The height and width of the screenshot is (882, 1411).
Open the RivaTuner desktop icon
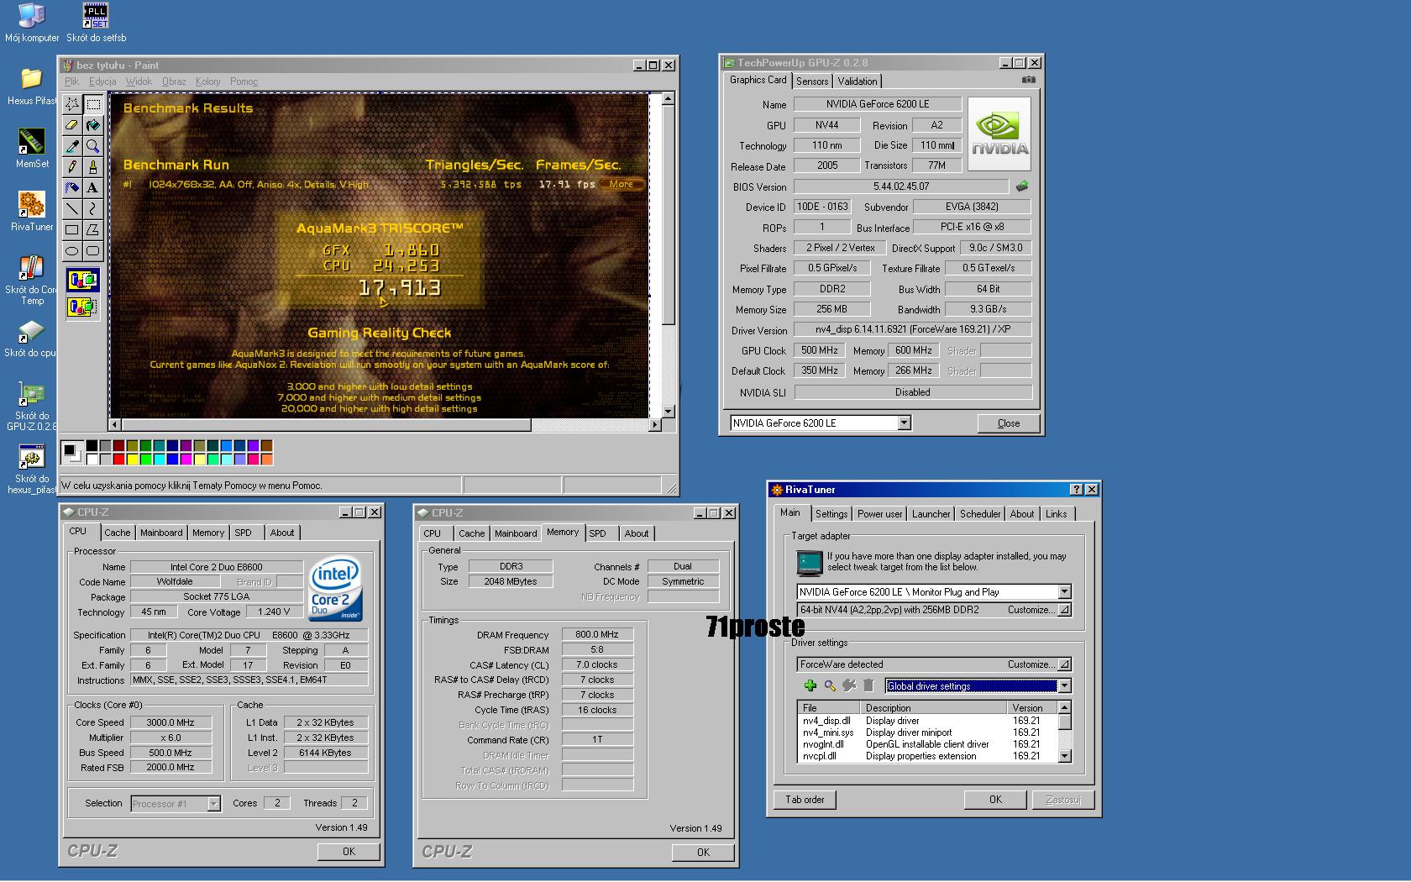point(32,211)
